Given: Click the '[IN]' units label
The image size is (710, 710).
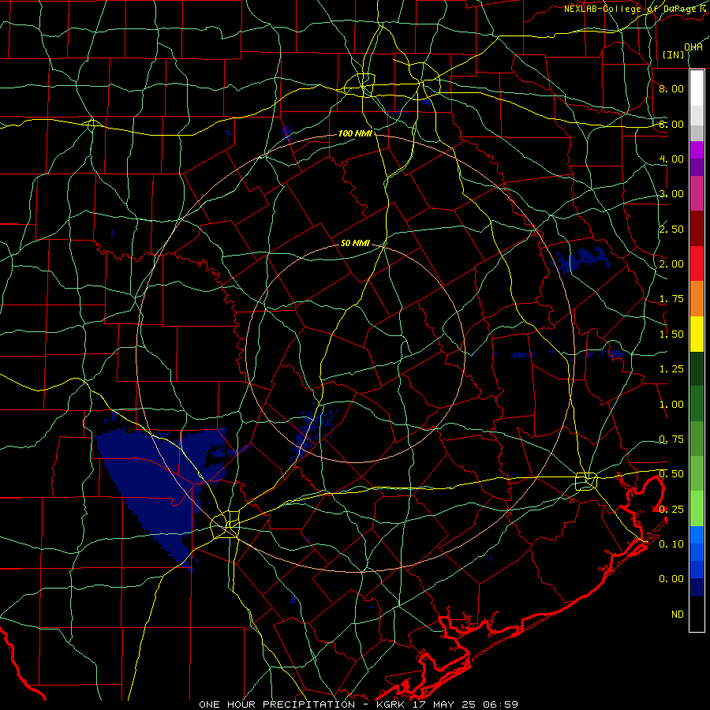Looking at the screenshot, I should pyautogui.click(x=674, y=54).
